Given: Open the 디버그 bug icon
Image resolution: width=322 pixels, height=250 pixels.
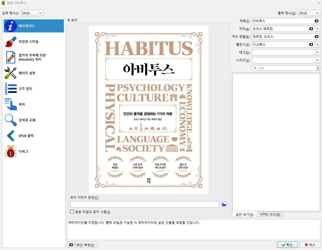Looking at the screenshot, I should coord(11,151).
